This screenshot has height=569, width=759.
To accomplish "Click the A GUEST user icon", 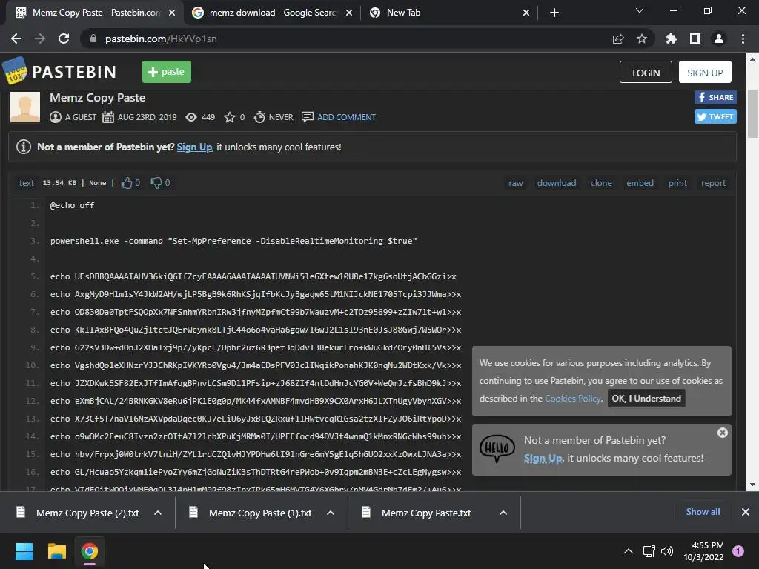I will [56, 117].
